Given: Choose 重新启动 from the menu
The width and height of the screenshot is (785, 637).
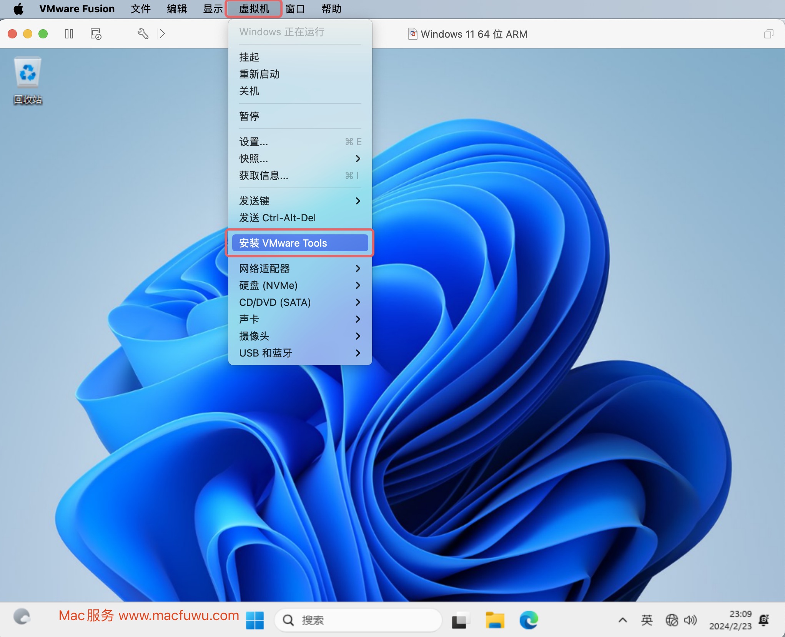Looking at the screenshot, I should coord(300,74).
